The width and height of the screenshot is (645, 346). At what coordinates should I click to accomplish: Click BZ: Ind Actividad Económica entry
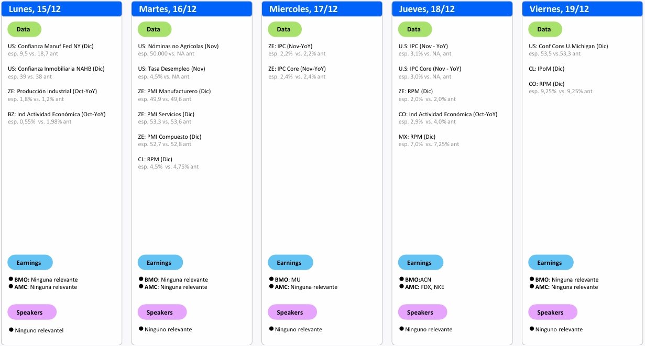coord(57,114)
